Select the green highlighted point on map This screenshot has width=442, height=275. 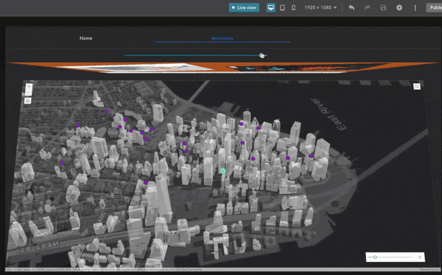point(223,171)
